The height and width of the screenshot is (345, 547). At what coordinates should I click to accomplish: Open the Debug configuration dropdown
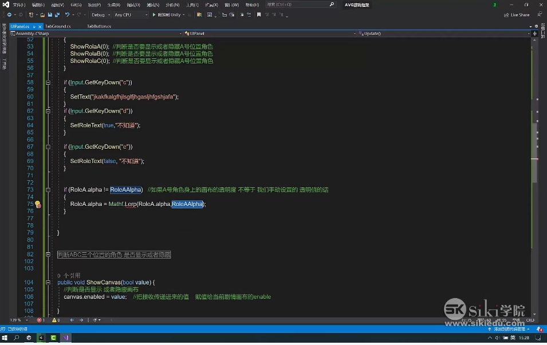pyautogui.click(x=101, y=15)
